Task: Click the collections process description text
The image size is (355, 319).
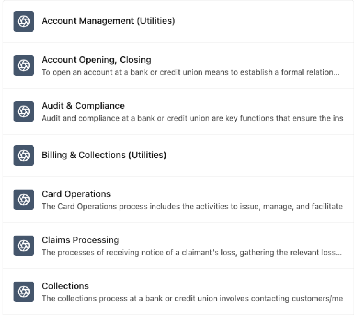Action: tap(192, 299)
